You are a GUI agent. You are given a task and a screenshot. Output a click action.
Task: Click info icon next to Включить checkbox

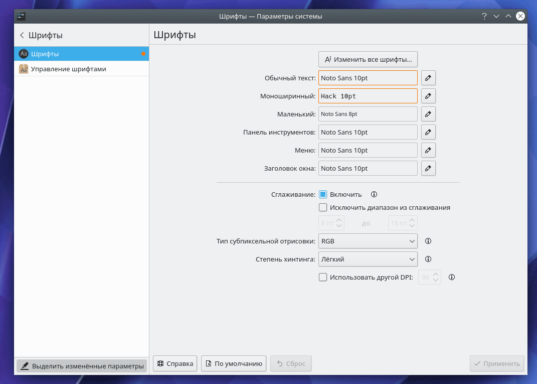point(374,194)
